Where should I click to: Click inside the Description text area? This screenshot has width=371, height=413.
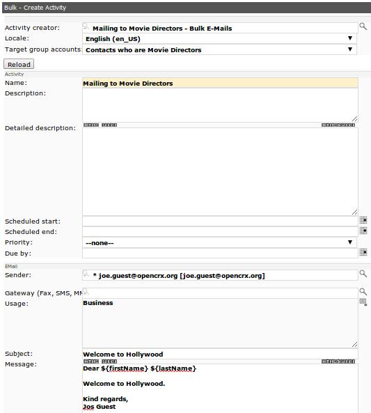[x=220, y=105]
